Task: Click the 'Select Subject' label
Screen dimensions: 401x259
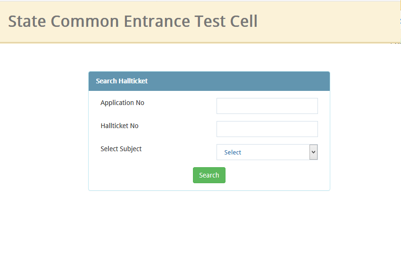Action: pos(121,149)
